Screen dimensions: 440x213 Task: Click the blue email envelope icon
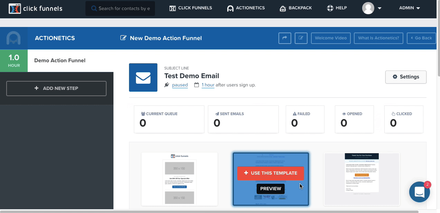143,77
